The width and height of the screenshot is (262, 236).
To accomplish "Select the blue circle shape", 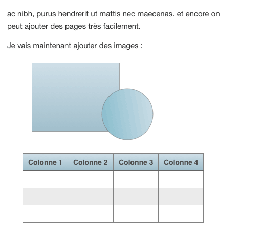I will click(x=127, y=114).
